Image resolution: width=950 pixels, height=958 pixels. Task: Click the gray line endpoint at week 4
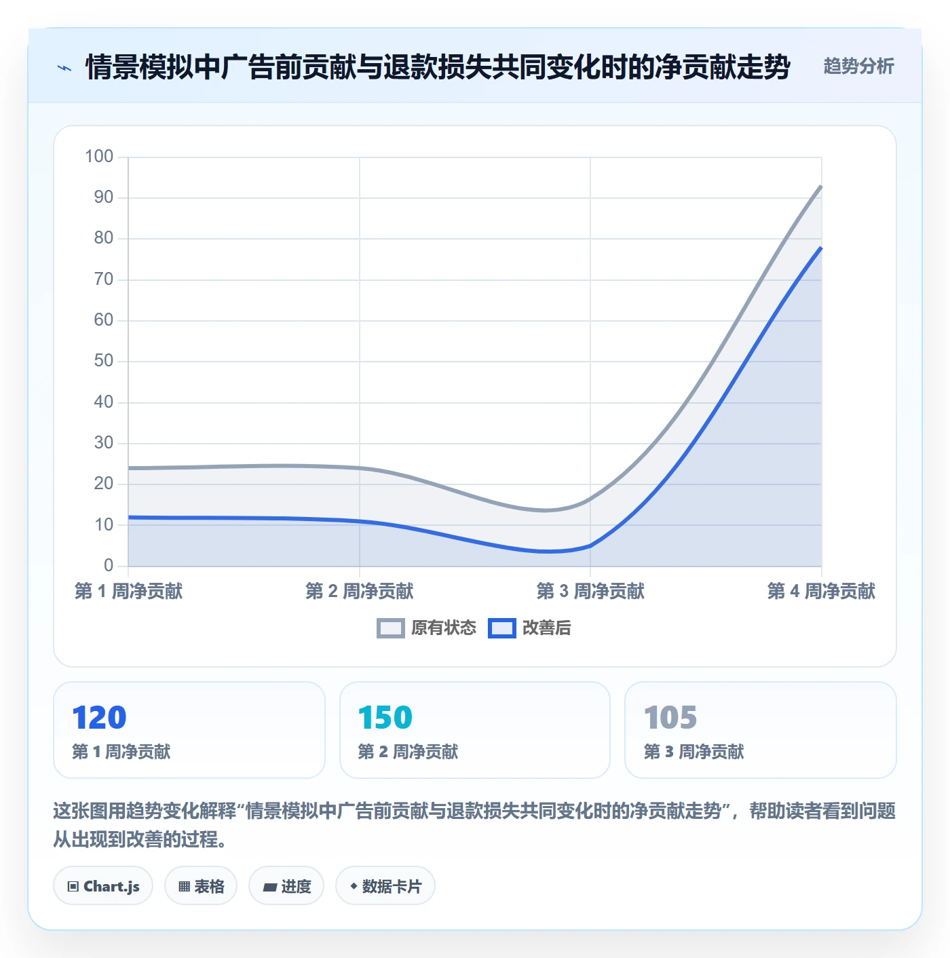tap(821, 186)
